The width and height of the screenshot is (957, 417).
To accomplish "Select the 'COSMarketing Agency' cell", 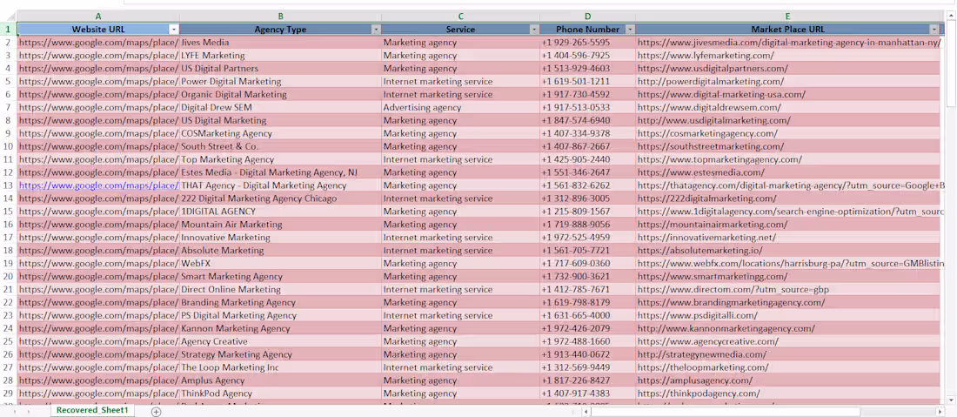I will coord(280,134).
